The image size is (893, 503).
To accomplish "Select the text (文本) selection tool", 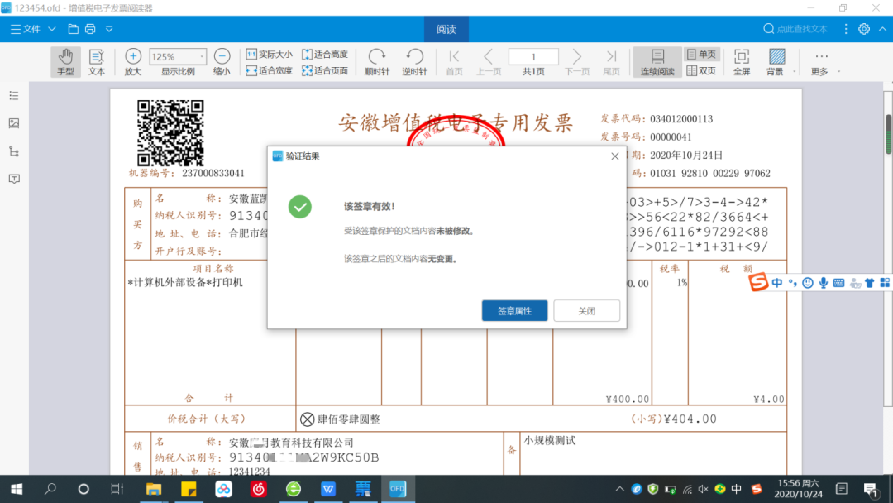I will click(x=96, y=61).
